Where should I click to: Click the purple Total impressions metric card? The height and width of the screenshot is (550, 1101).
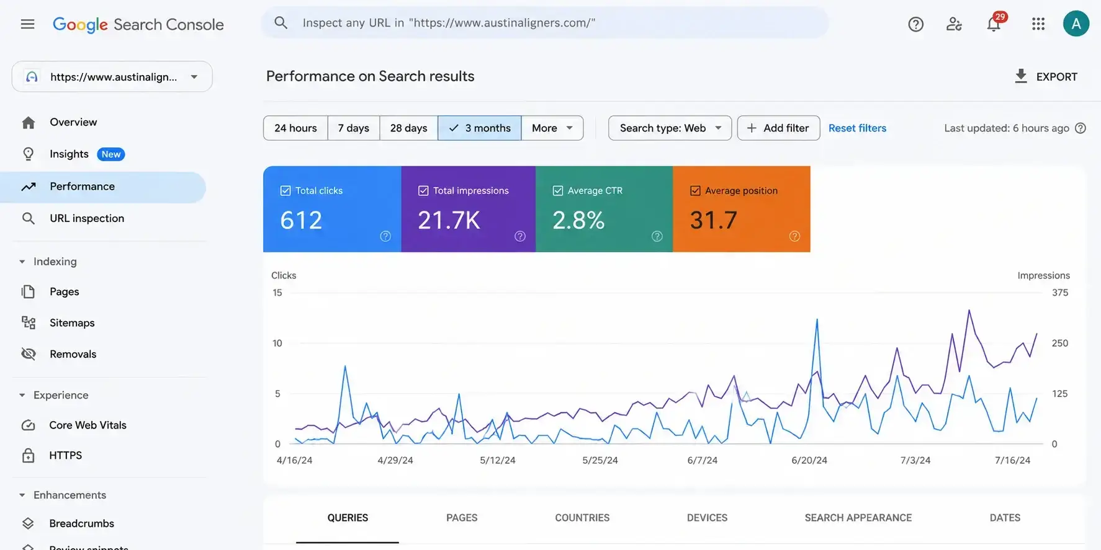468,209
